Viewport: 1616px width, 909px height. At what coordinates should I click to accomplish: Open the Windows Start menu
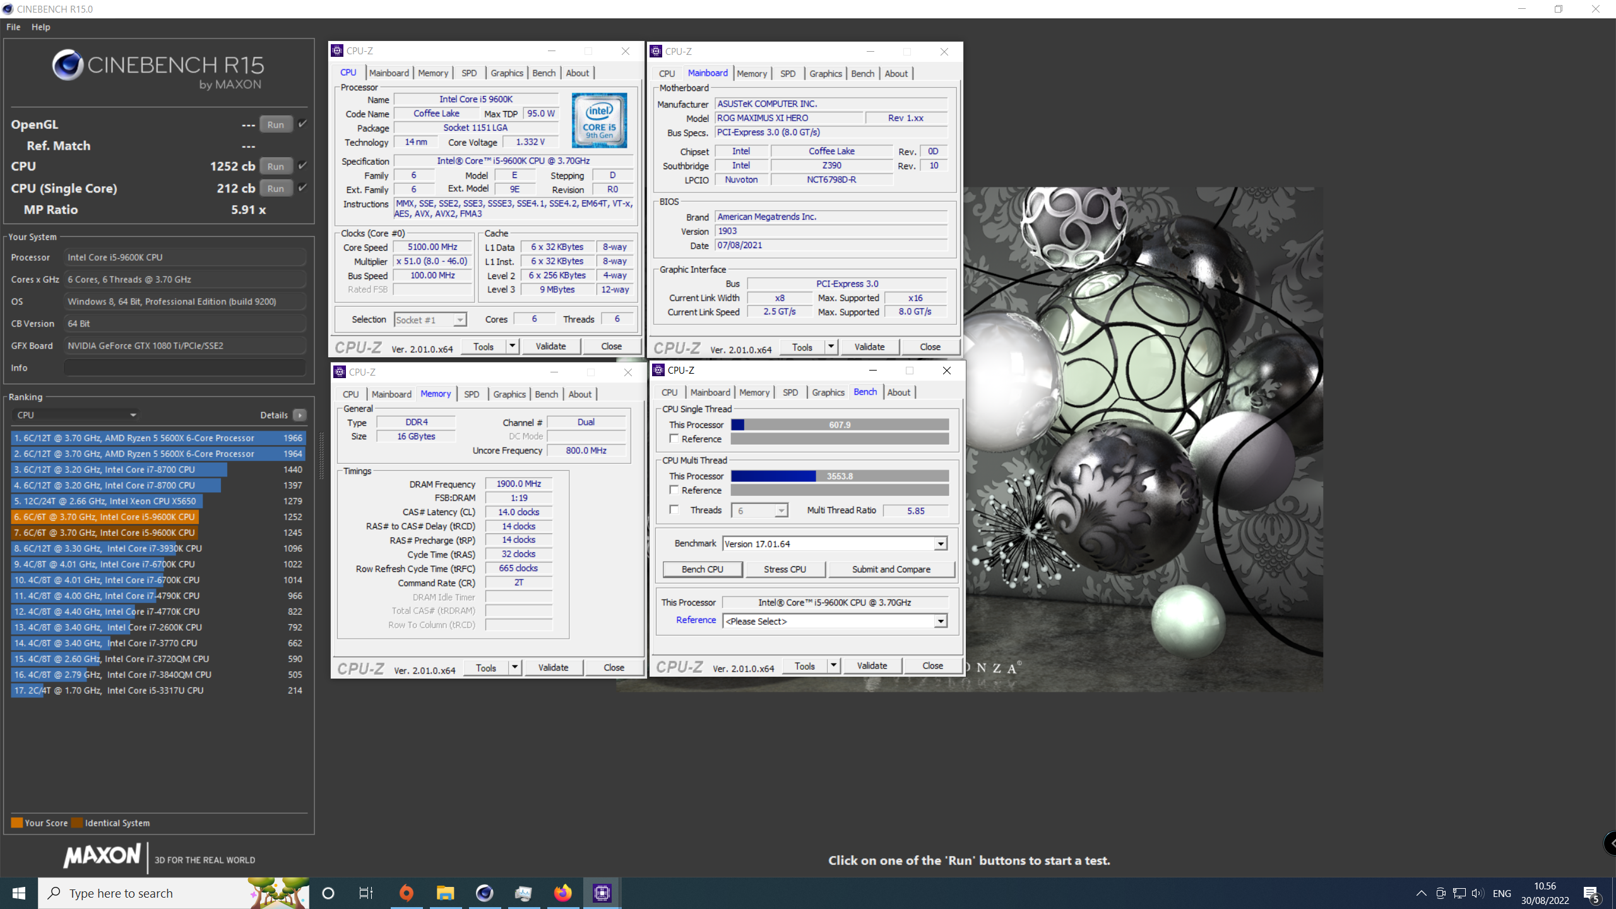tap(19, 893)
